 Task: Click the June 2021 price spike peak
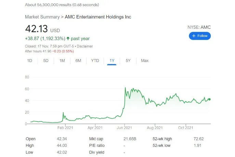125,88
